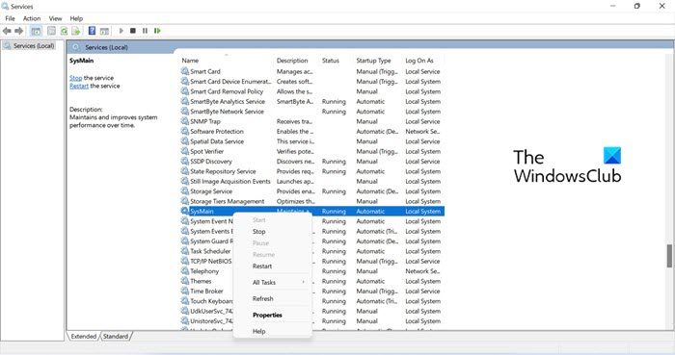Click the gear icon beside Storage Service
675x355 pixels.
[185, 191]
